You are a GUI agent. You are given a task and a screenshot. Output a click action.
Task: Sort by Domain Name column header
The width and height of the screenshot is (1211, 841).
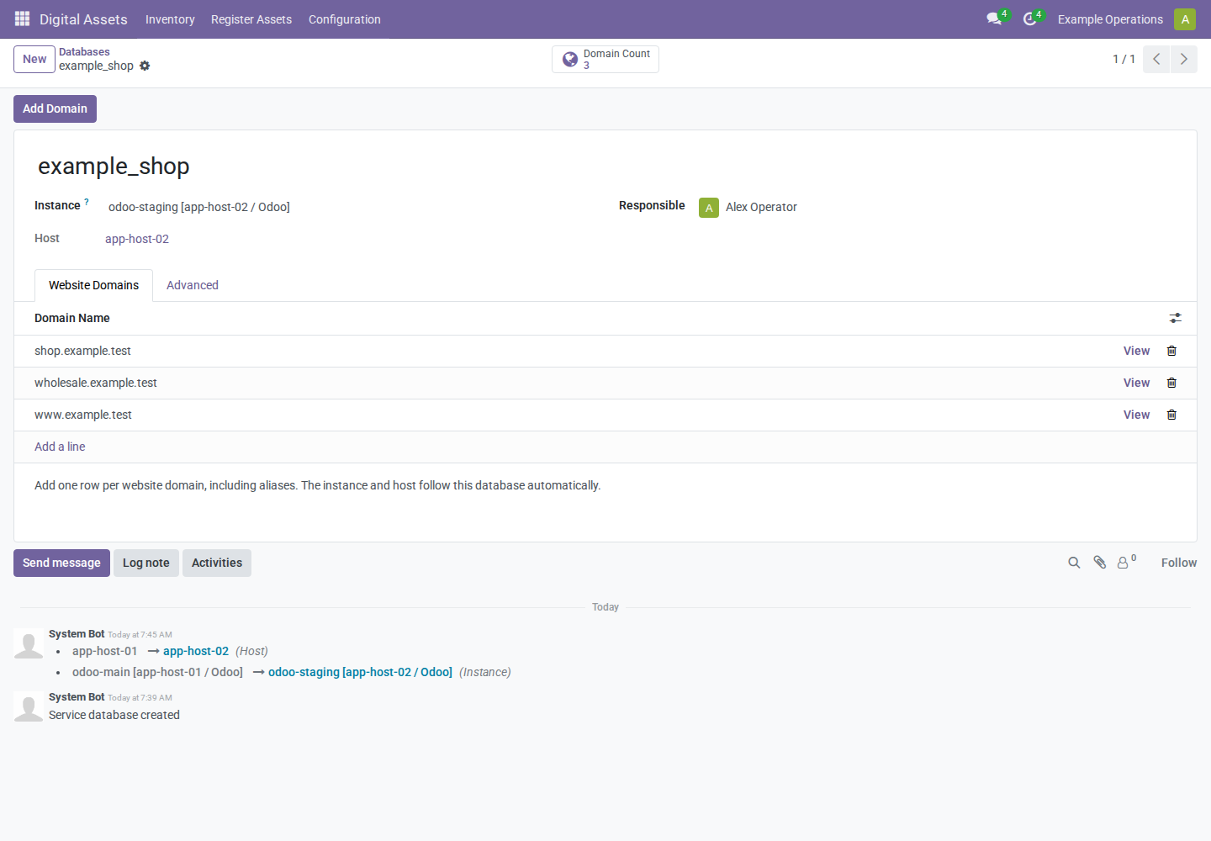(x=72, y=318)
